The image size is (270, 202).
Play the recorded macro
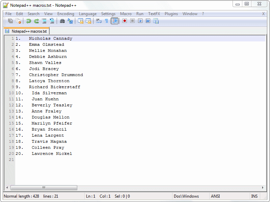pyautogui.click(x=140, y=21)
